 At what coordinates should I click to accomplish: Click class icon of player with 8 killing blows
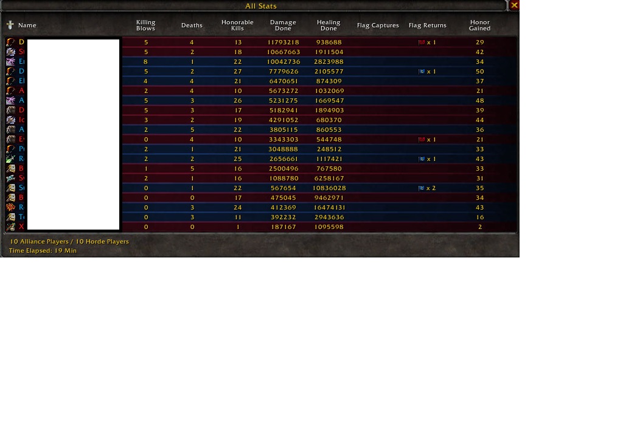[x=11, y=62]
